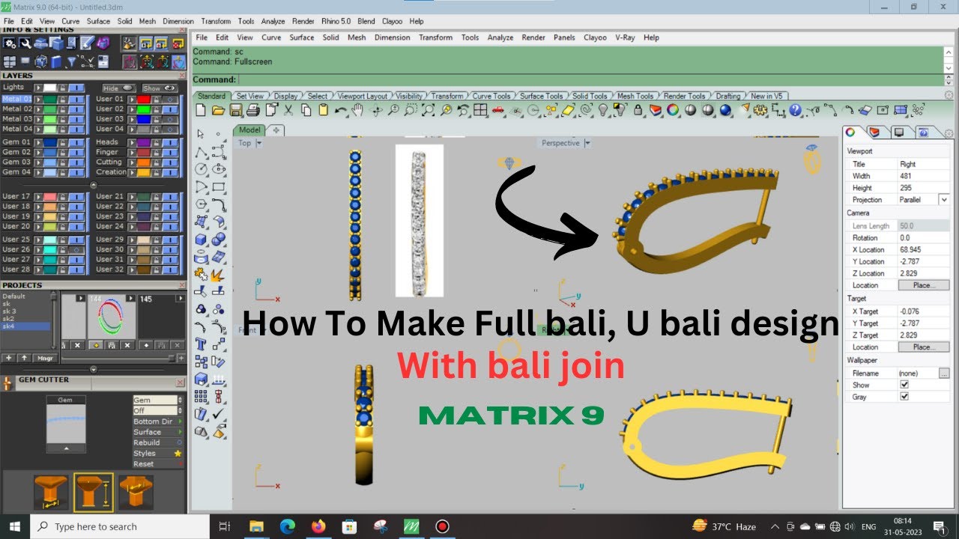The width and height of the screenshot is (959, 539).
Task: Toggle the Show wallpaper checkbox
Action: [x=904, y=385]
